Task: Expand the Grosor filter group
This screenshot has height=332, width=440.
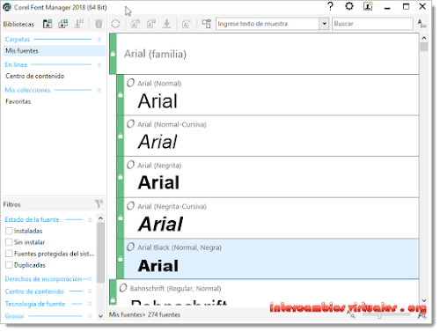Action: [x=90, y=316]
